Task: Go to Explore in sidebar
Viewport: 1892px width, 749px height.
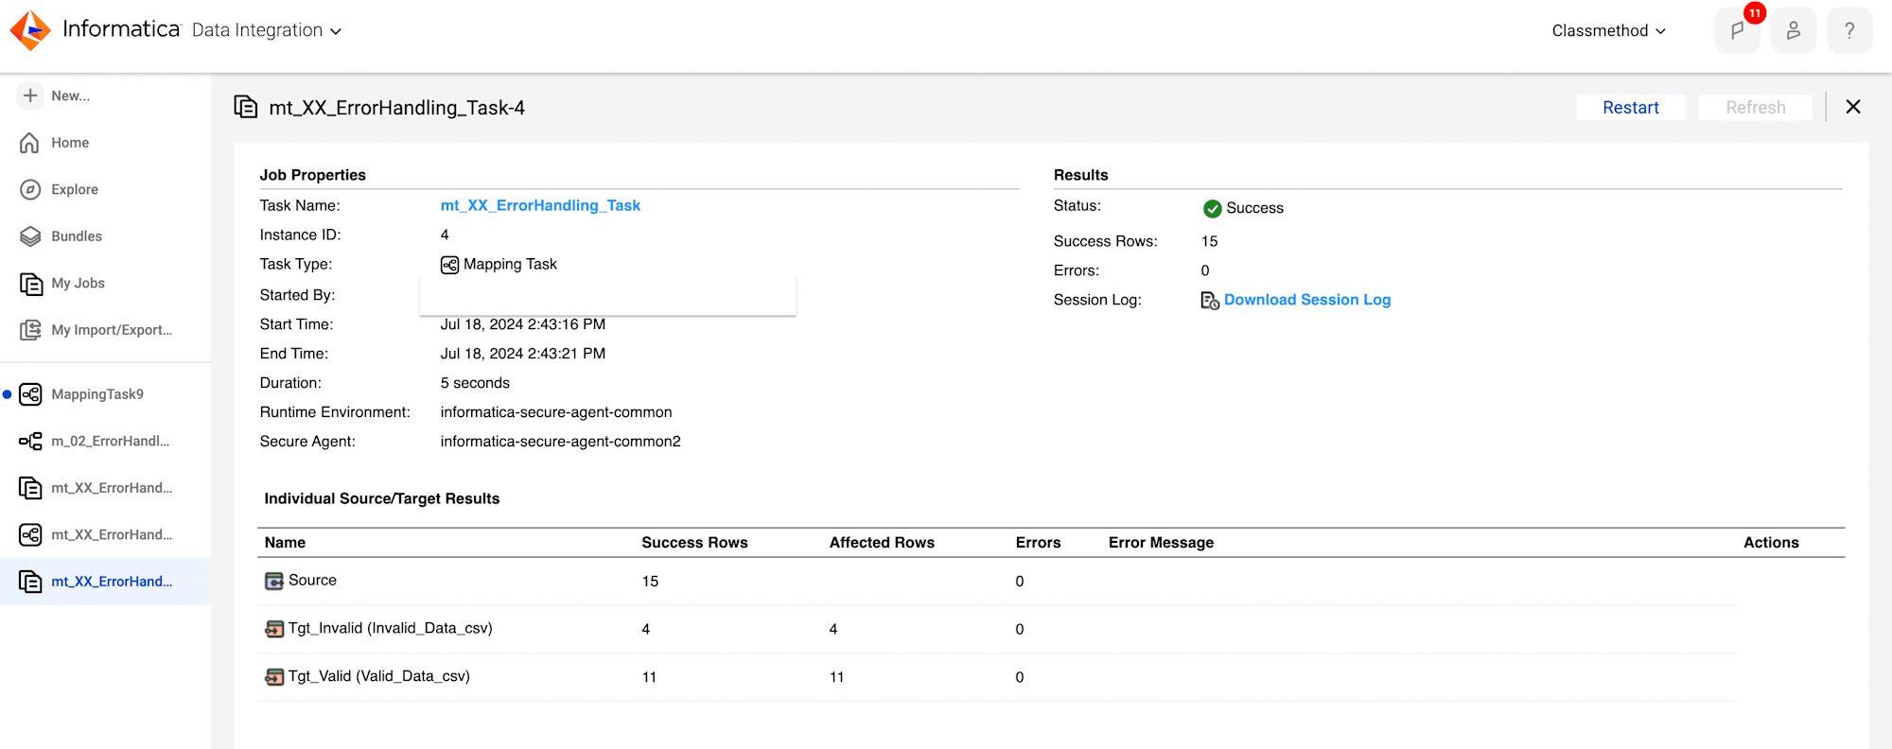Action: pyautogui.click(x=75, y=189)
